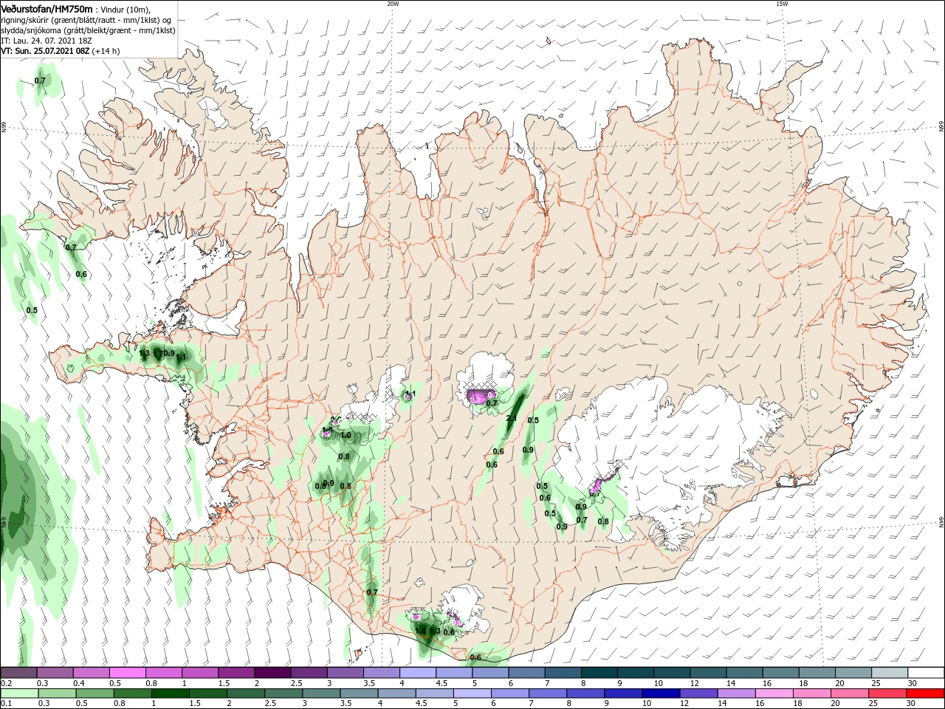Screen dimensions: 945x709
Task: Pick the white top-row swatch labeled 30
Action: point(924,673)
